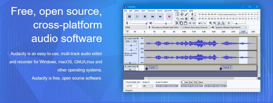Choose the Envelope tool
The height and width of the screenshot is (103, 273).
(182, 14)
